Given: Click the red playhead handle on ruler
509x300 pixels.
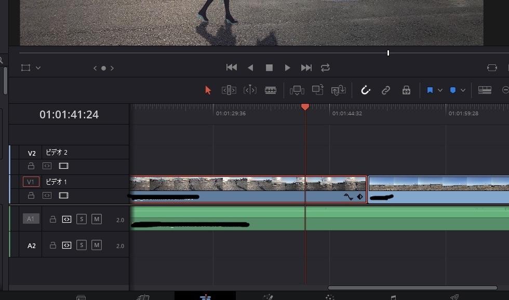Looking at the screenshot, I should [x=305, y=107].
